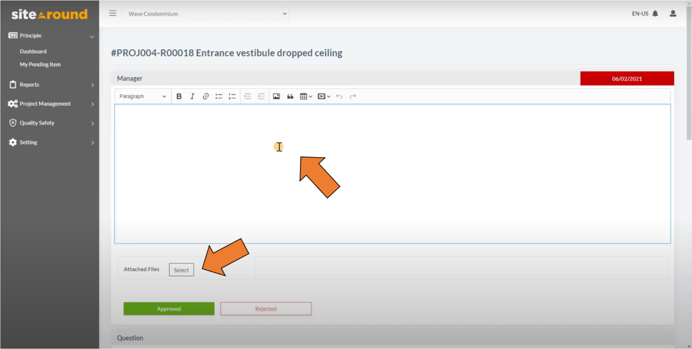Toggle bold text formatting

coord(179,96)
